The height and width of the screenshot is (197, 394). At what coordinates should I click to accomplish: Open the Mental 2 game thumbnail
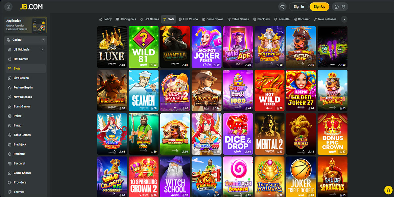click(270, 134)
